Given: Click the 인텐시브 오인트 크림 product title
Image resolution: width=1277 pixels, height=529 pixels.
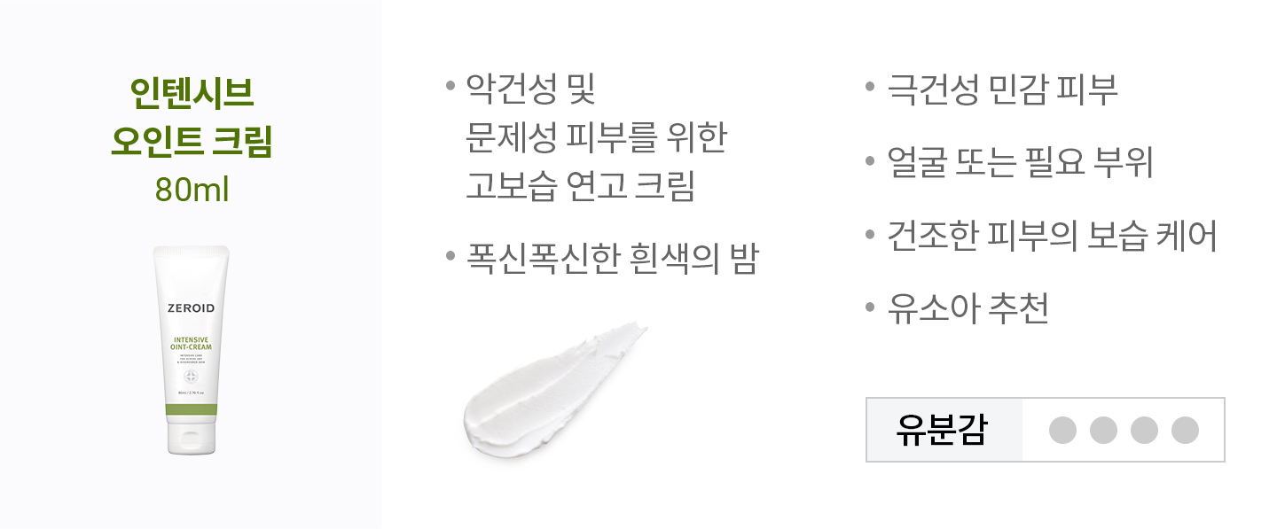Looking at the screenshot, I should click(192, 115).
